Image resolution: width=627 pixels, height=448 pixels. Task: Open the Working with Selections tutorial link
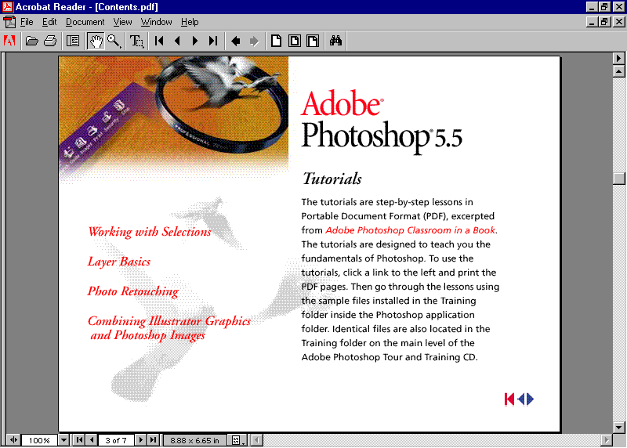pos(149,232)
